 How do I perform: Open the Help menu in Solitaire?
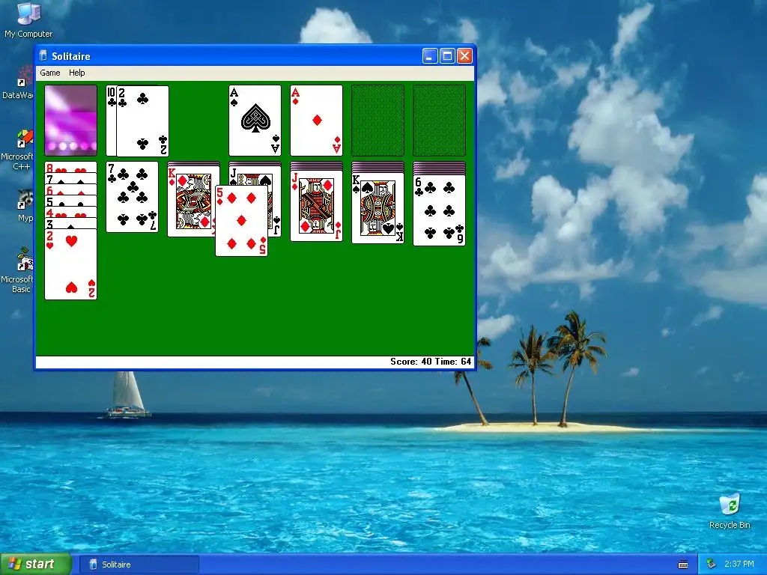click(x=77, y=73)
